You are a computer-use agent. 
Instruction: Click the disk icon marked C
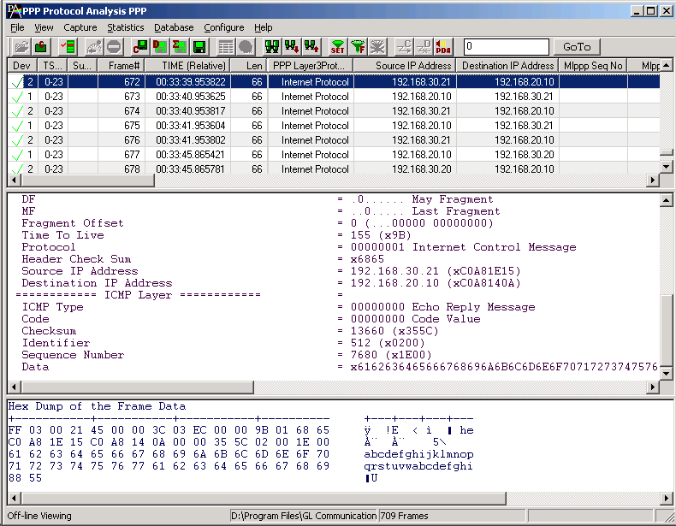140,46
